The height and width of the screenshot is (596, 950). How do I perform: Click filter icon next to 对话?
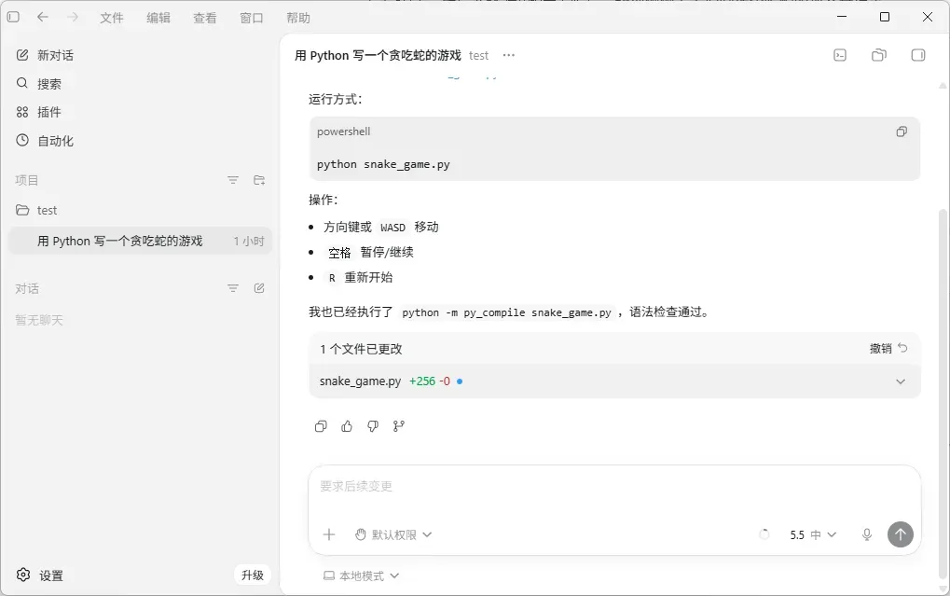click(x=233, y=288)
